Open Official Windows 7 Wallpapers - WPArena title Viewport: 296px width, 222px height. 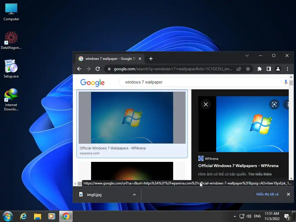point(238,166)
